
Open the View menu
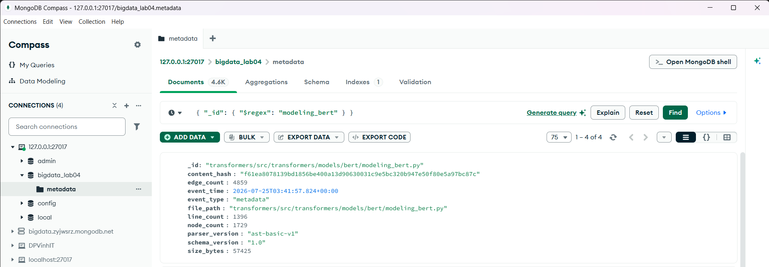click(66, 22)
